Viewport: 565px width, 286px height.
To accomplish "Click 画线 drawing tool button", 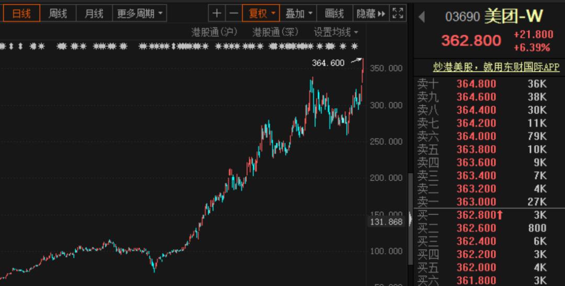I will [x=334, y=14].
